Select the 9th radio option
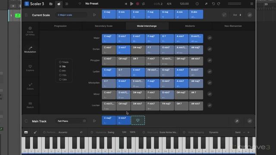This screenshot has height=155, width=276. (x=60, y=71)
